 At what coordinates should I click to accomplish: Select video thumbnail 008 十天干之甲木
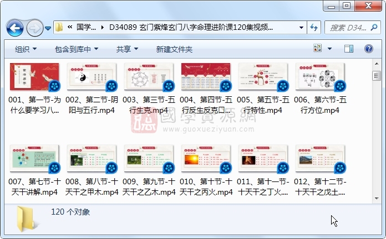coord(92,159)
